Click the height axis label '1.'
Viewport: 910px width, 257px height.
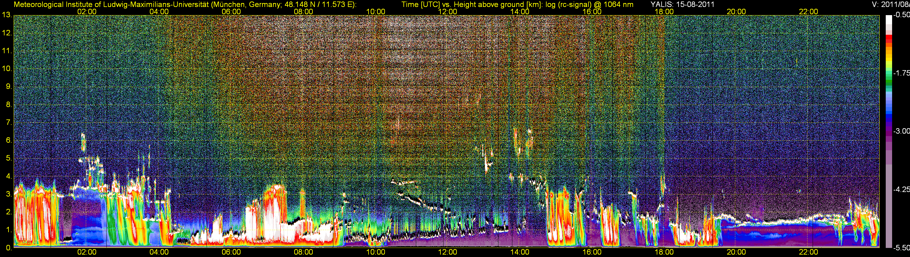pyautogui.click(x=9, y=230)
